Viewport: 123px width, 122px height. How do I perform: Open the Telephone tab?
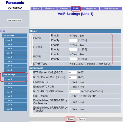[90, 8]
